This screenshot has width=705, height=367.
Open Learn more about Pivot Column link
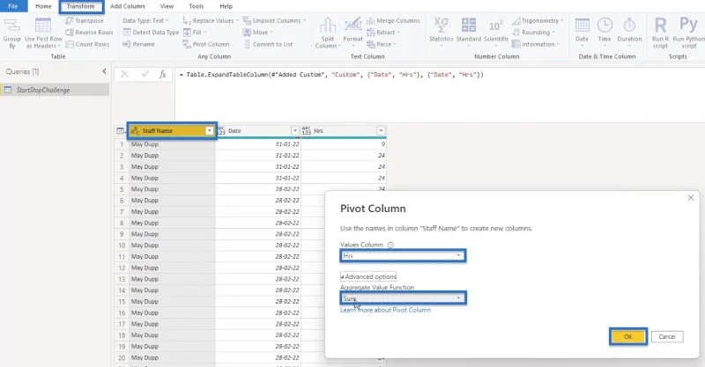coord(385,310)
